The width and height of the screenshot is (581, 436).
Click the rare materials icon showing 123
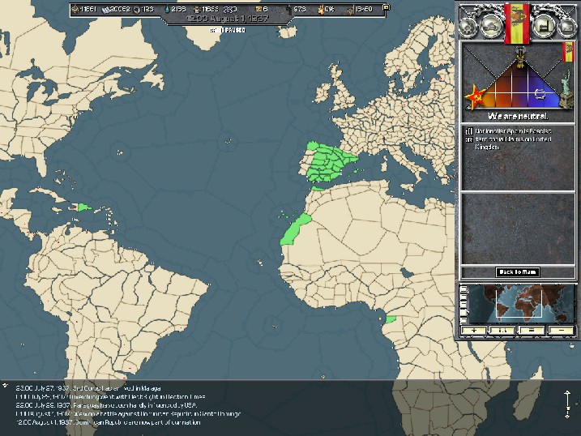pos(136,10)
